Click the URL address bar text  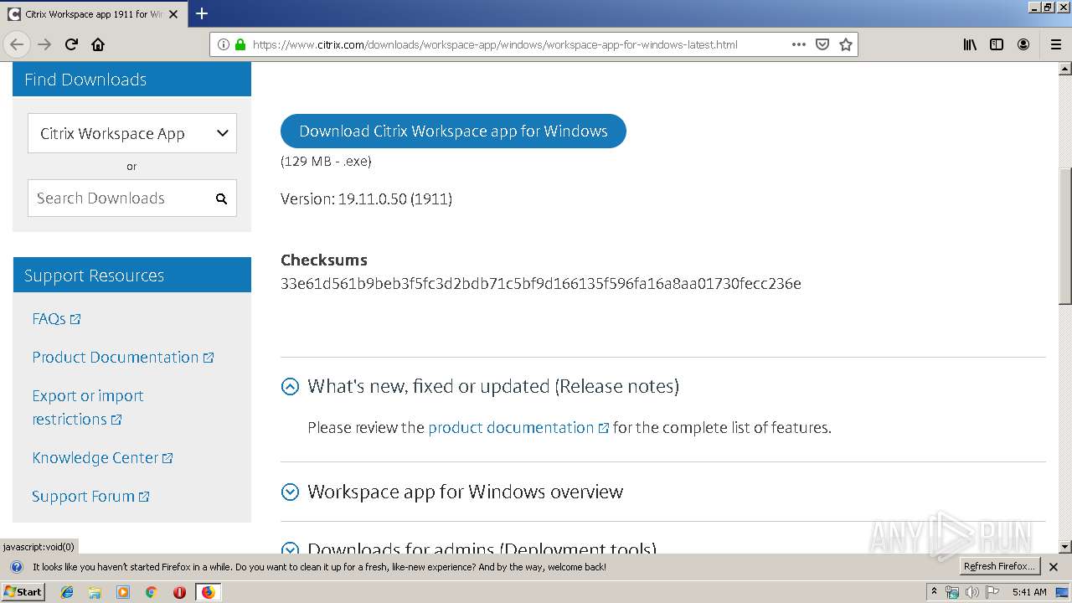495,44
